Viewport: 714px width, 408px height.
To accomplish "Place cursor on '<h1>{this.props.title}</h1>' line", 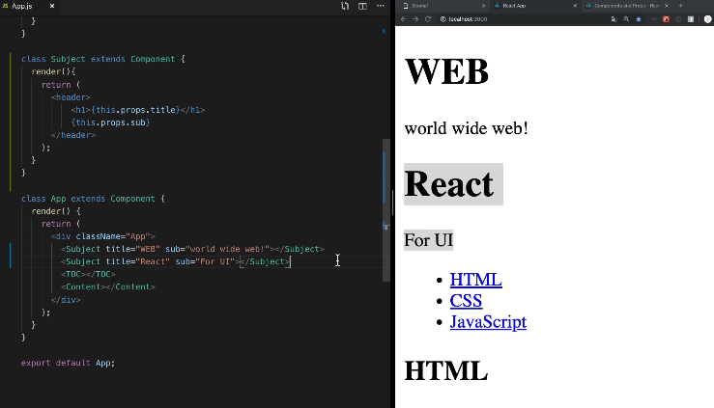I will [138, 110].
